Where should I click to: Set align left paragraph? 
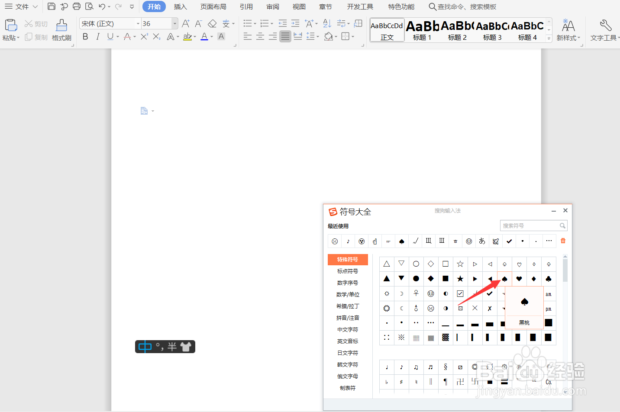(248, 36)
